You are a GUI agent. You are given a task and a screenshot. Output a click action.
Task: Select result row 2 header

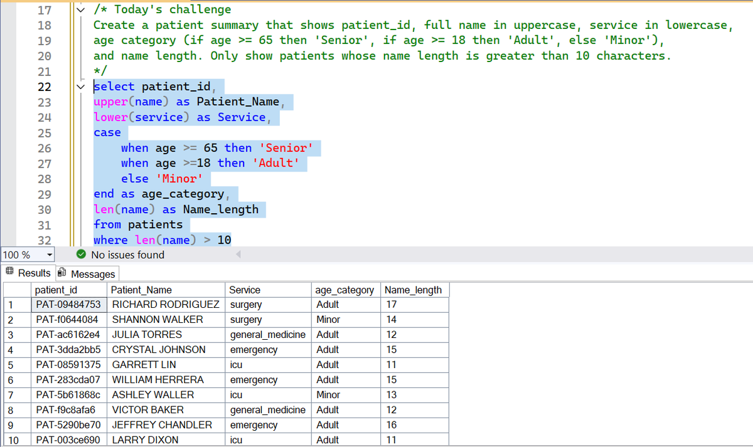[18, 320]
